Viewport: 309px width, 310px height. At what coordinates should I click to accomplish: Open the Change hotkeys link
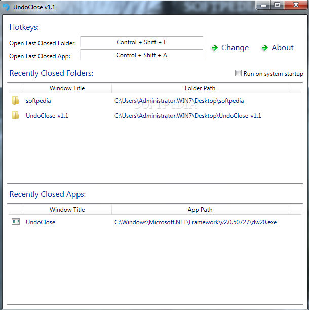click(235, 48)
